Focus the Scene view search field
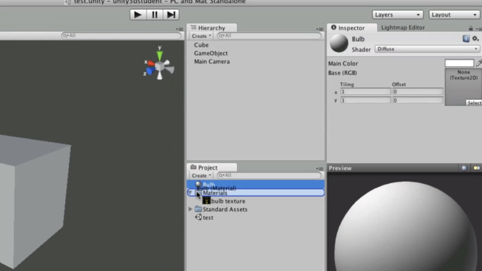Image resolution: width=482 pixels, height=271 pixels. coord(121,36)
